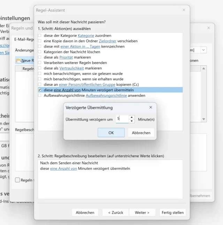Viewport: 223px width, 225px height.
Task: Increase minutes with the up spinner arrow
Action: tap(131, 117)
